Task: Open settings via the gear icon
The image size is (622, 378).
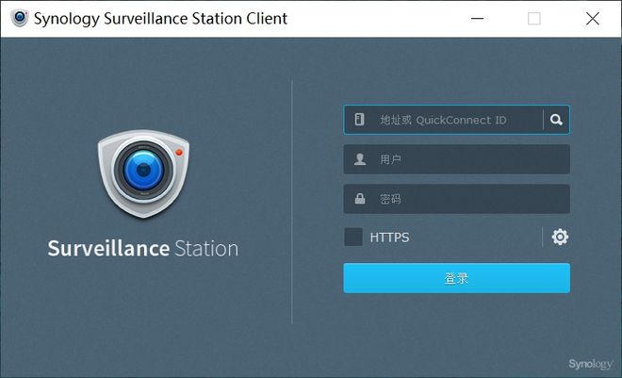Action: click(x=560, y=238)
